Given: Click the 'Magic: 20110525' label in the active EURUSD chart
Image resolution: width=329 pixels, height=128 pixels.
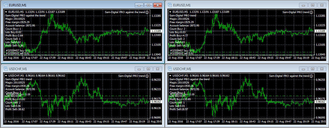Looking at the screenshot, I should pos(15,19).
